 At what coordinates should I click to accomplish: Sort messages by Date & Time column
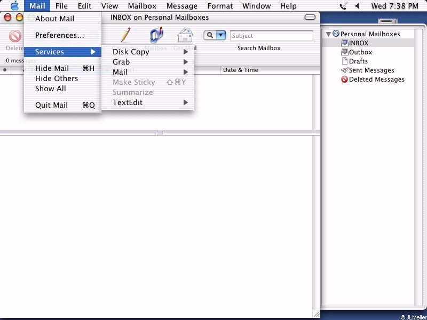pyautogui.click(x=266, y=70)
